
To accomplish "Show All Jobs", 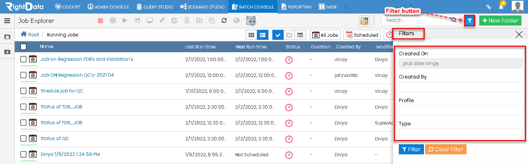I will [325, 35].
